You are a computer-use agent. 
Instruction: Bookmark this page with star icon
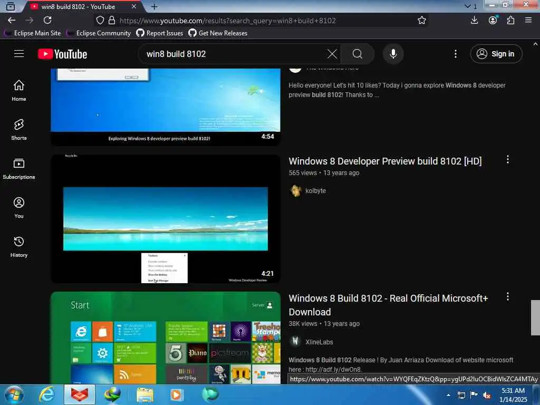click(x=421, y=21)
